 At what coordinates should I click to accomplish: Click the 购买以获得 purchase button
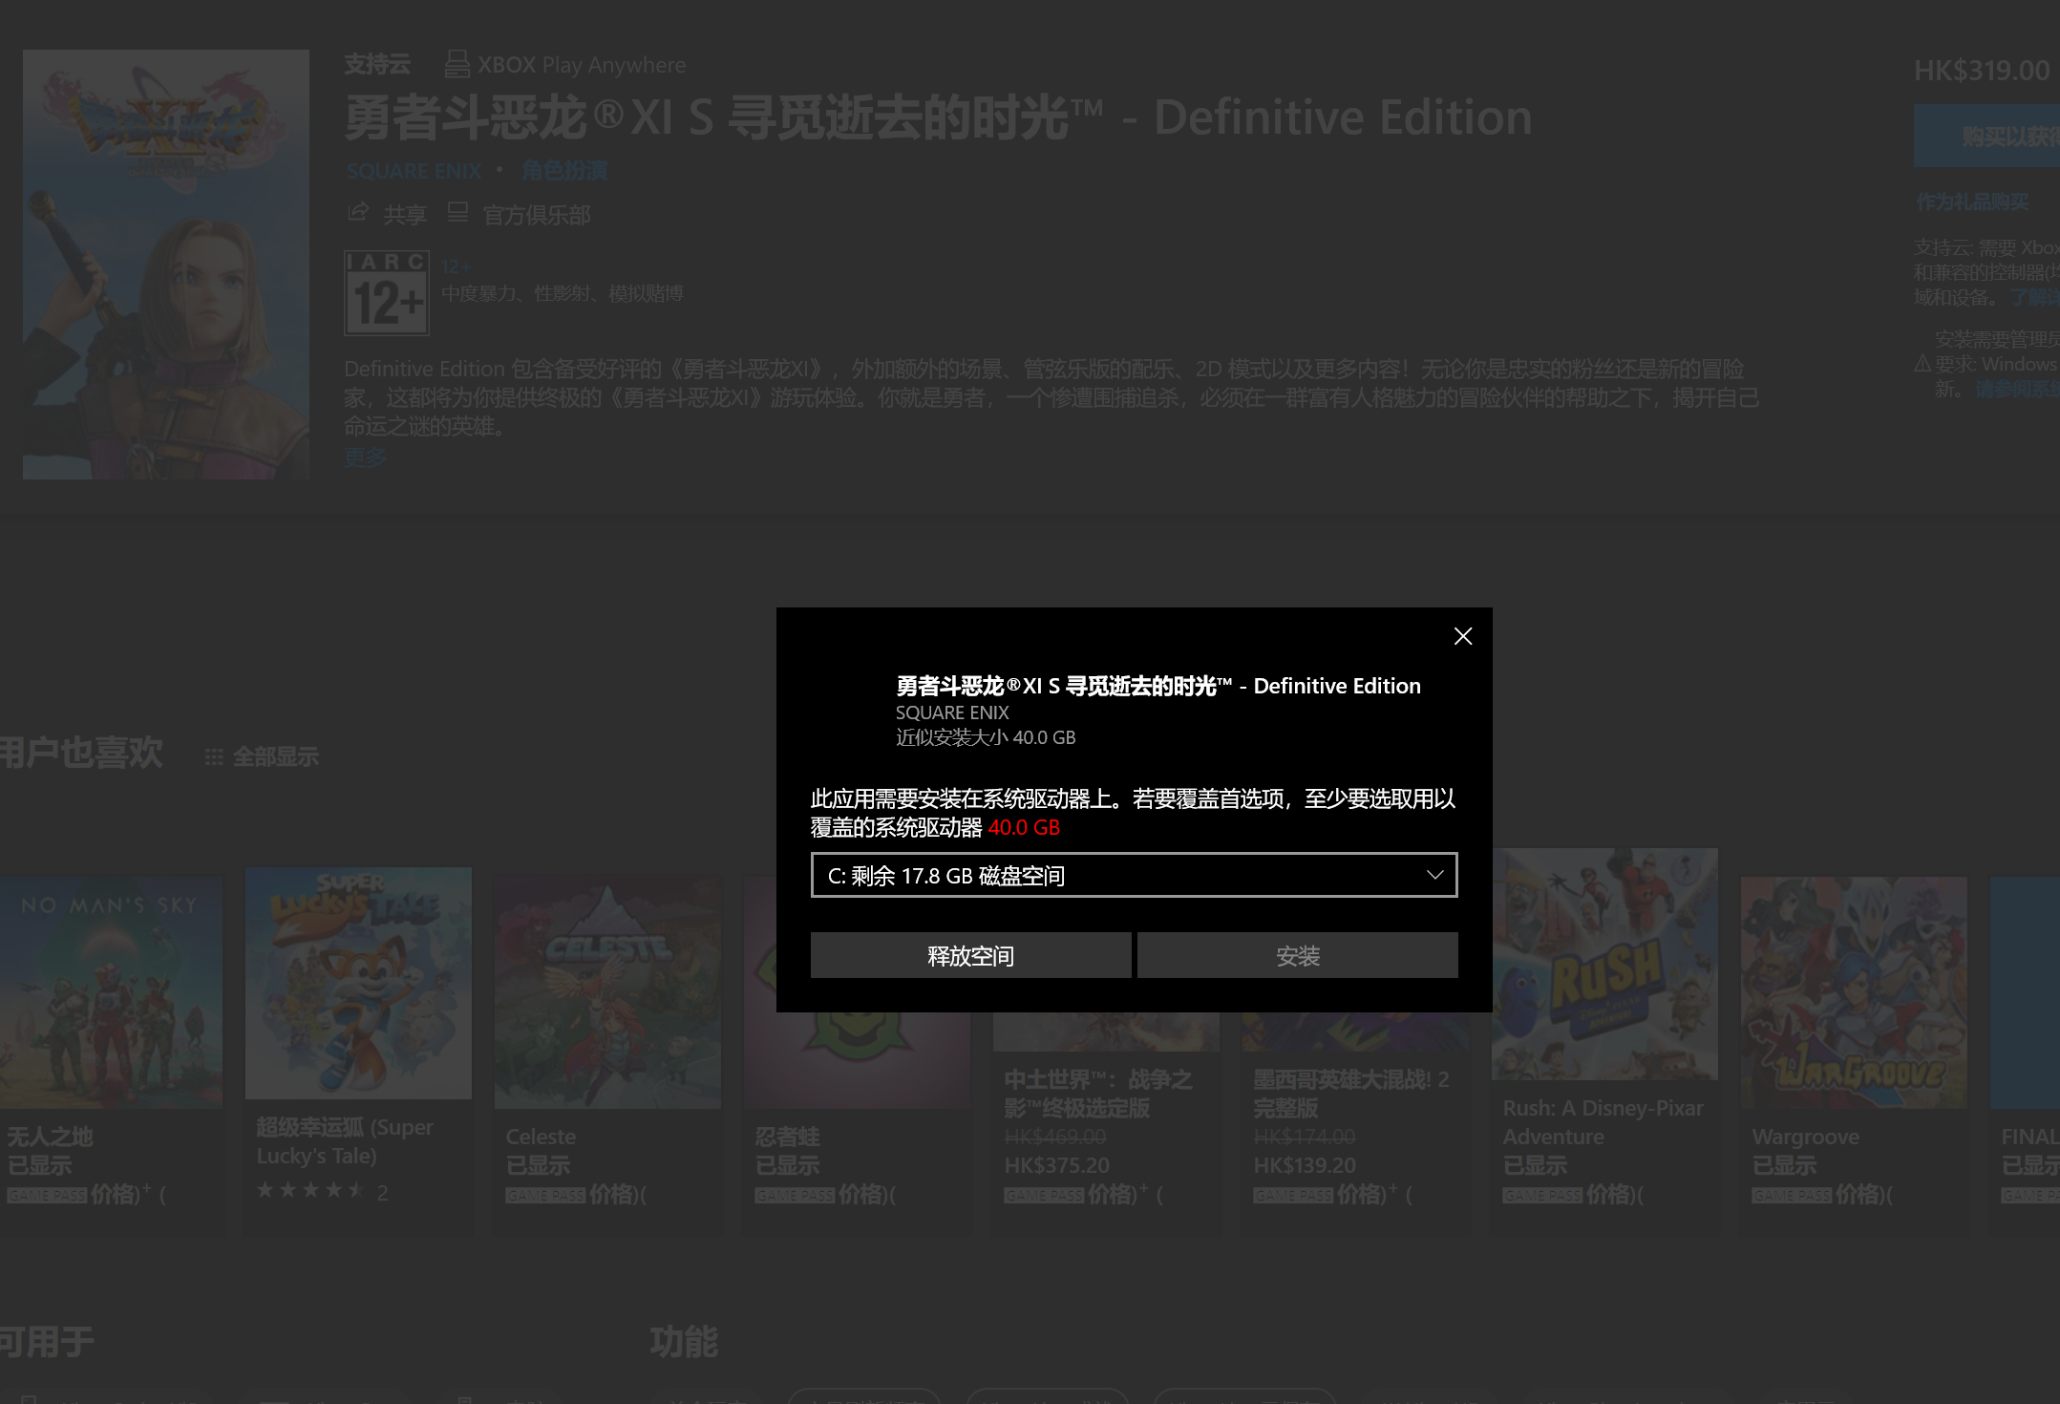tap(1987, 137)
